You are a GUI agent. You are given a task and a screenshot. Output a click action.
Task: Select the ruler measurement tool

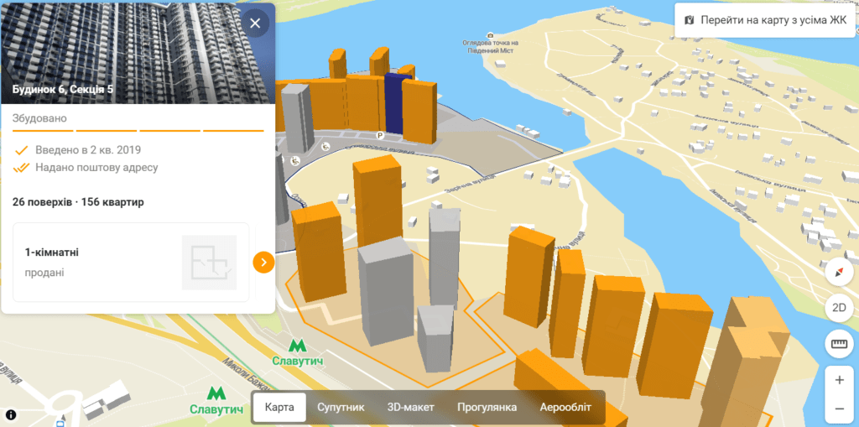839,343
